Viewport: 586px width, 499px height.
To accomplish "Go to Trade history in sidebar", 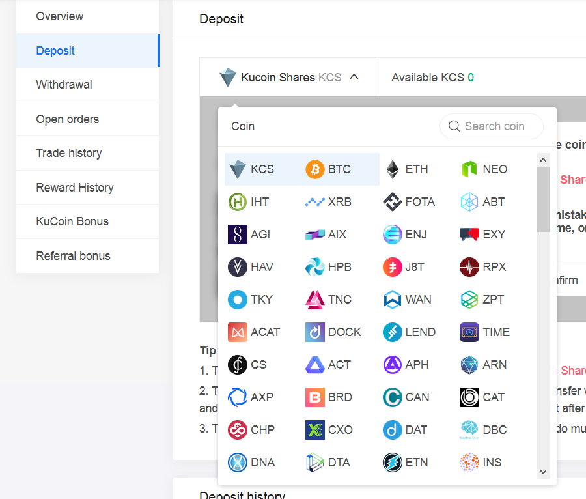I will pyautogui.click(x=68, y=153).
